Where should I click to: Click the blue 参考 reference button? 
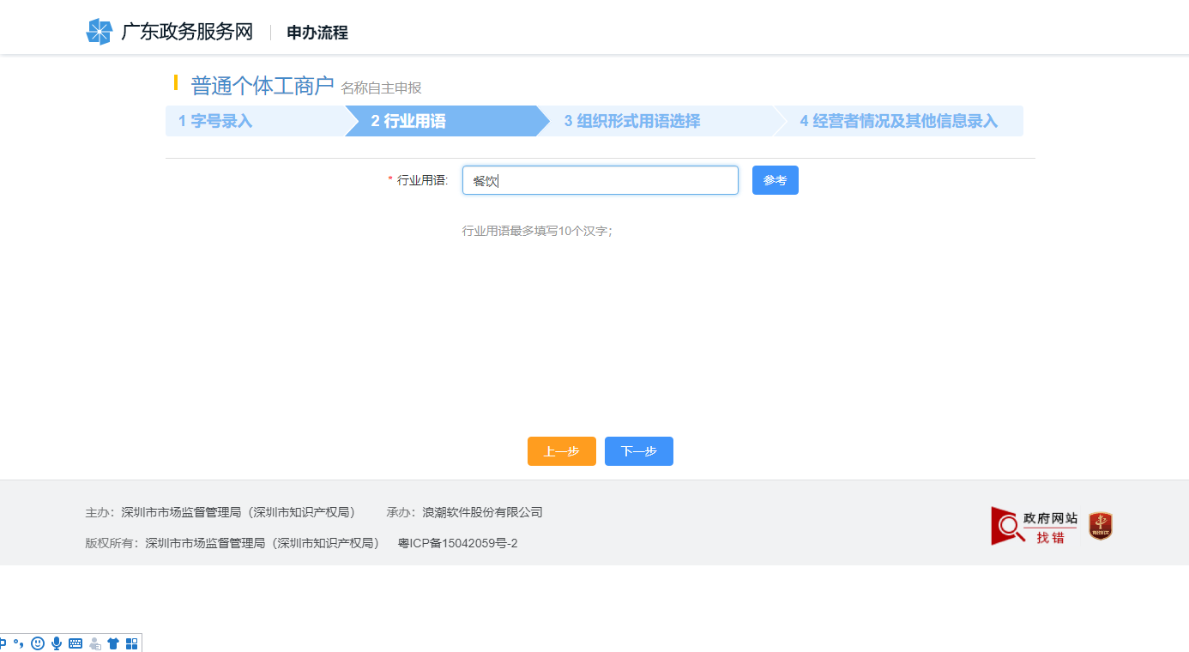[x=775, y=180]
